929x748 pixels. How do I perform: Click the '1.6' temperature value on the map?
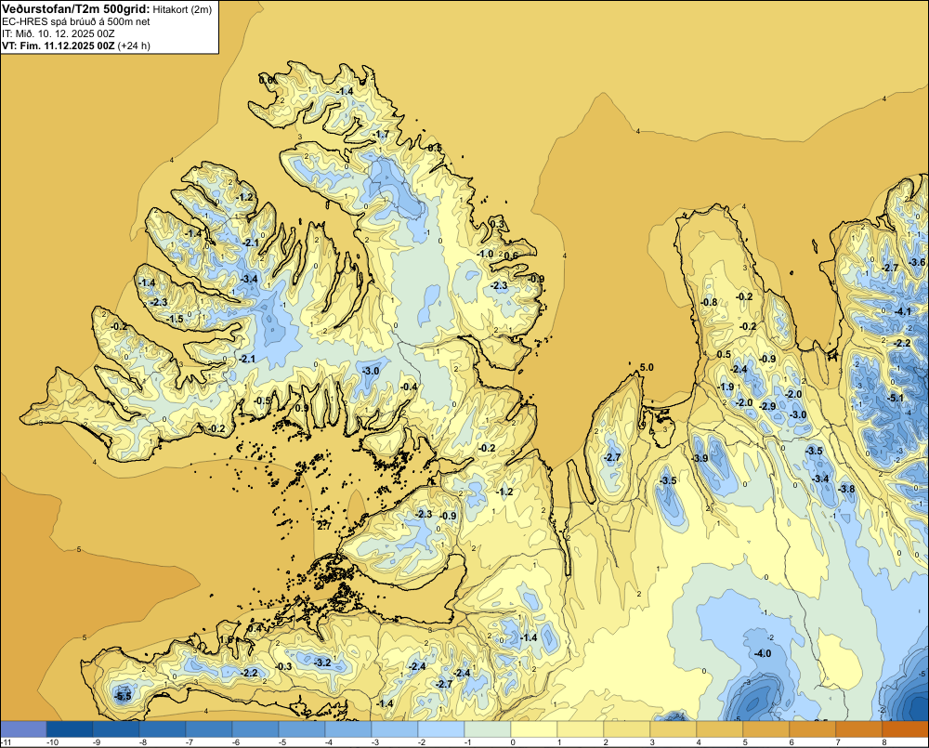(x=227, y=639)
